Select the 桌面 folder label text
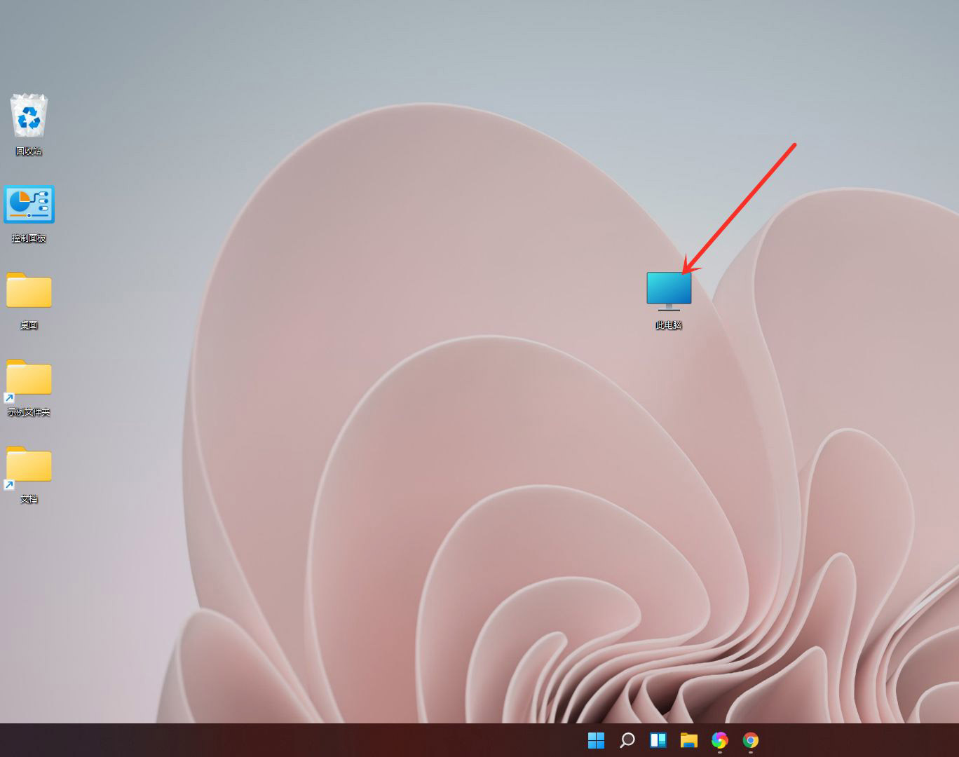The image size is (959, 757). [29, 325]
